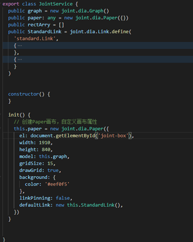Click the string 'standard.Link'
Image resolution: width=193 pixels, height=242 pixels.
tap(35, 39)
